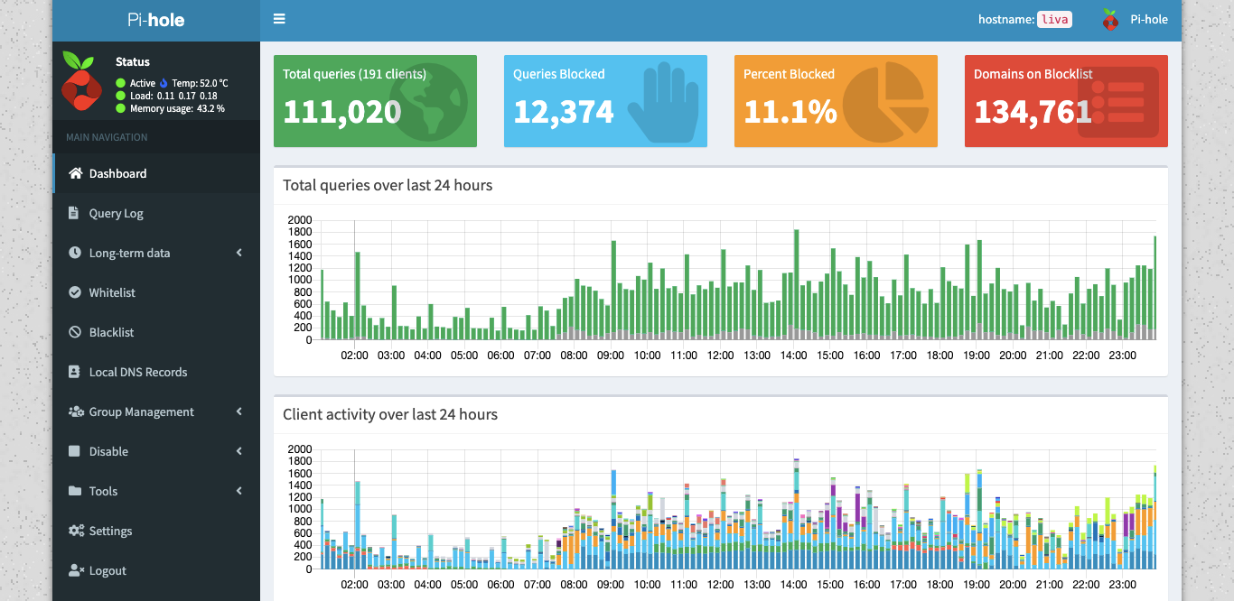The height and width of the screenshot is (601, 1234).
Task: Click the bar at 02:00 in total queries chart
Action: (x=358, y=295)
